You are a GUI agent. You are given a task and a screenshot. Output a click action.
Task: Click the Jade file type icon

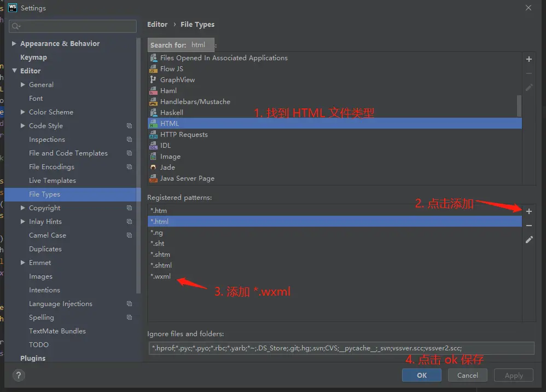tap(153, 167)
